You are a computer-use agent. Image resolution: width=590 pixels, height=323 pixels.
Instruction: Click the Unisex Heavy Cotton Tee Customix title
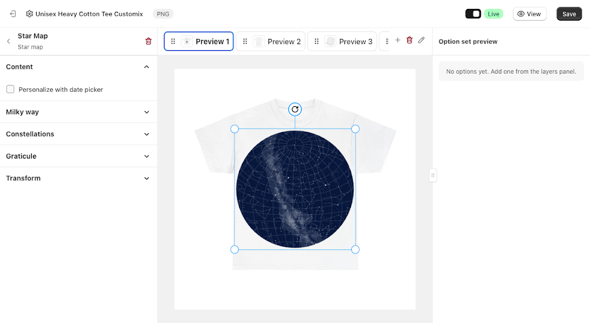coord(89,14)
